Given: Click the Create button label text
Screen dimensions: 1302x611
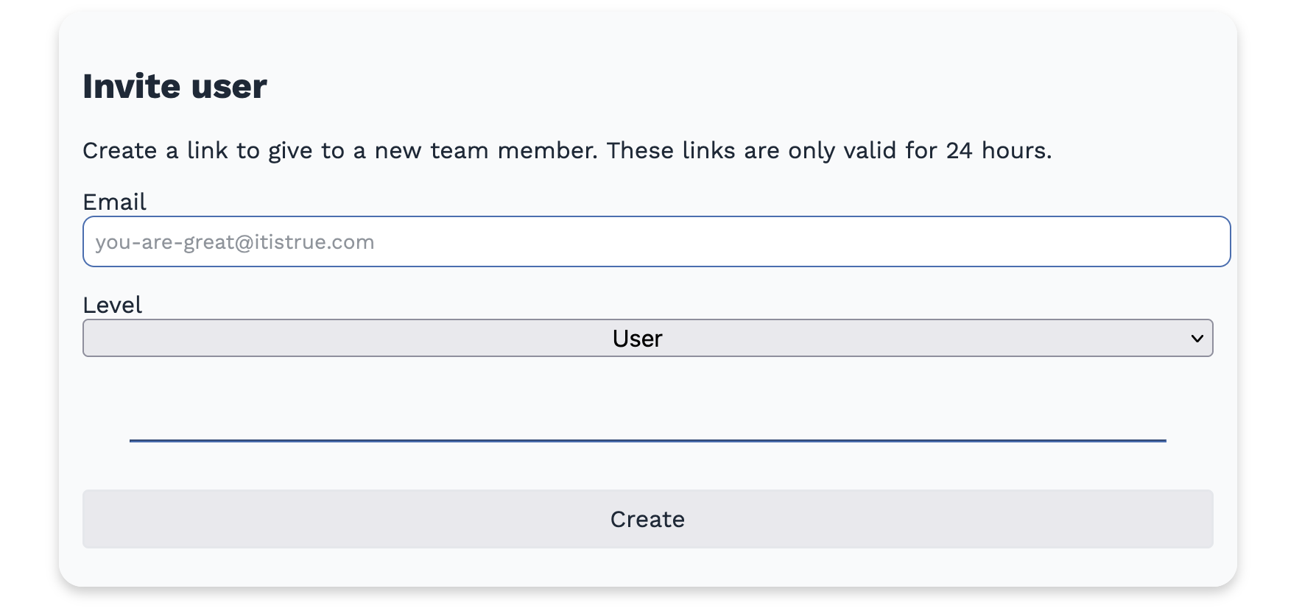Looking at the screenshot, I should [647, 519].
